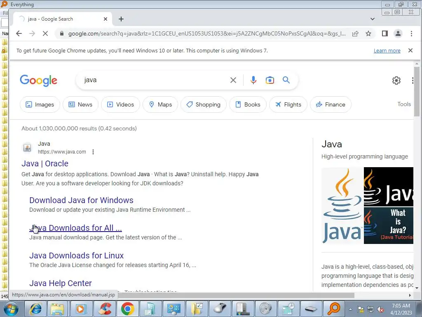Search by image camera icon

coord(270,80)
